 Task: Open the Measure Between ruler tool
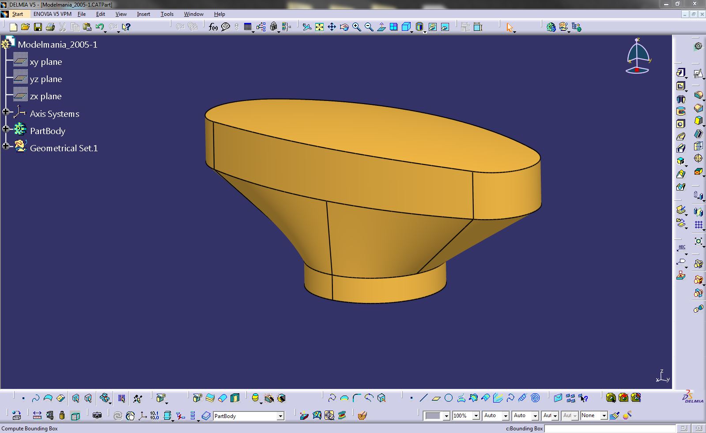(37, 415)
